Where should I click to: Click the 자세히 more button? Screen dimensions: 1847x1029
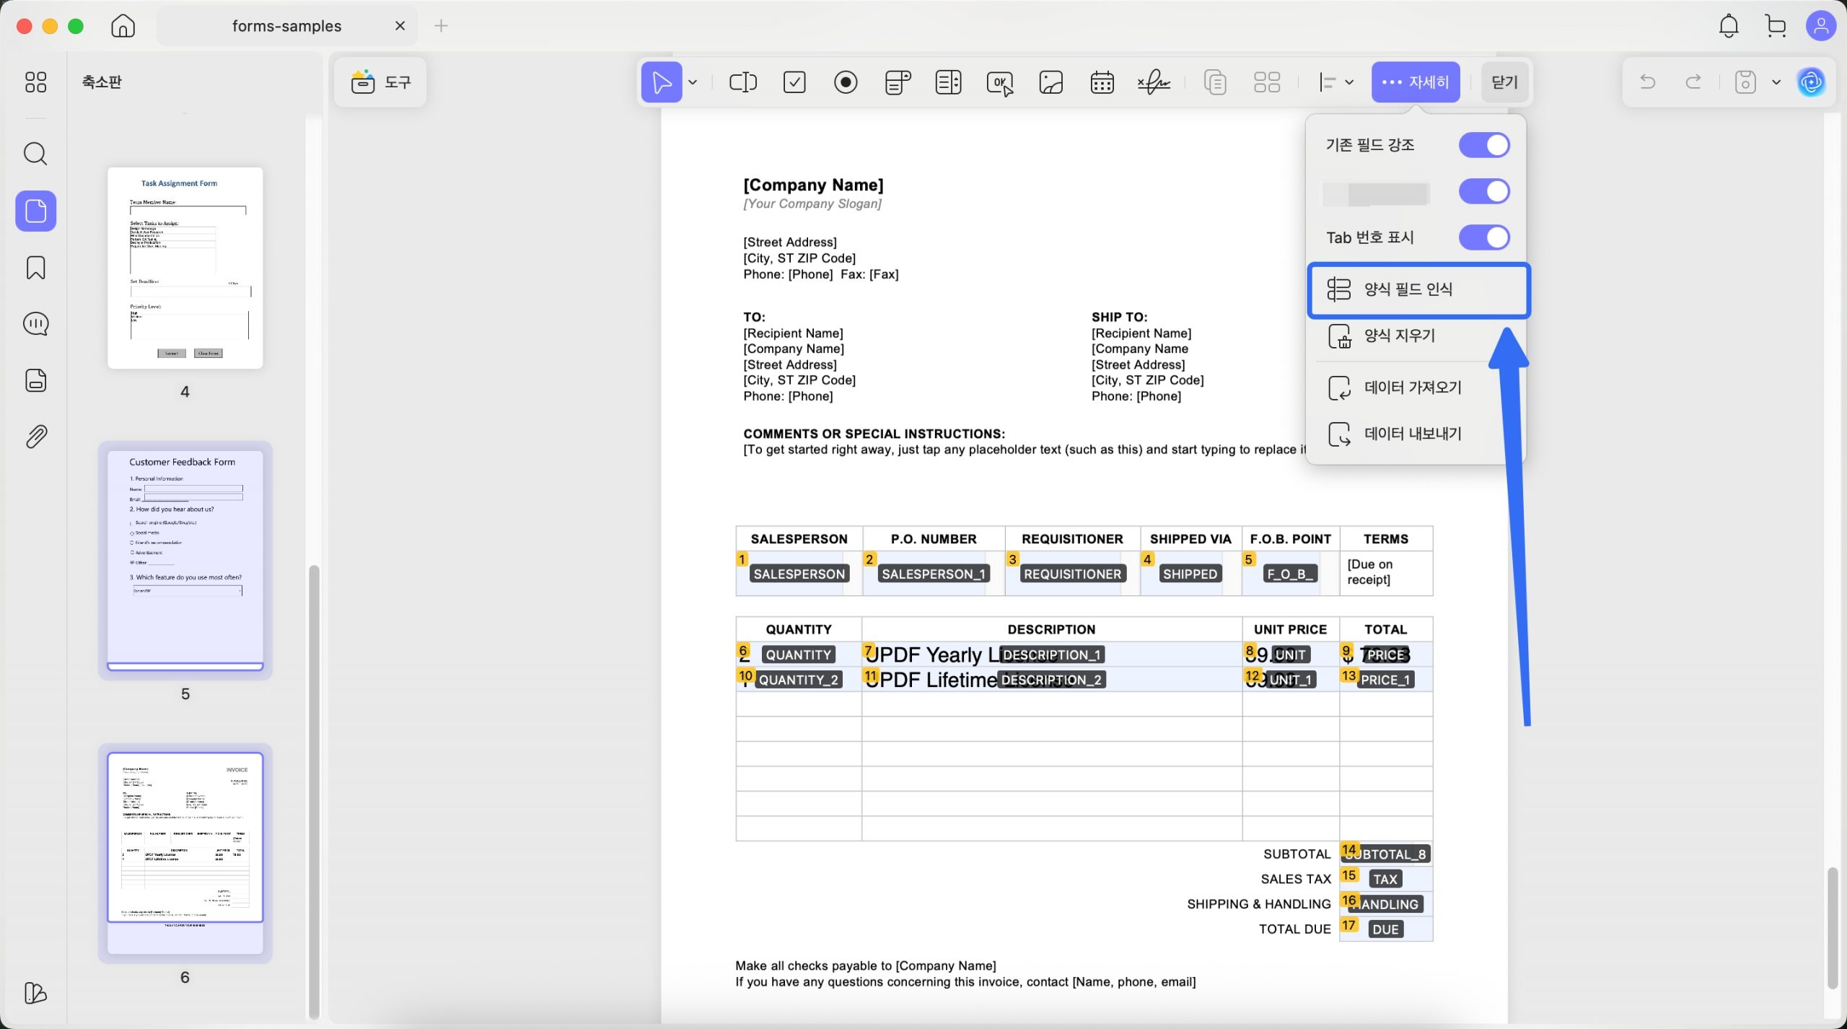[x=1415, y=82]
